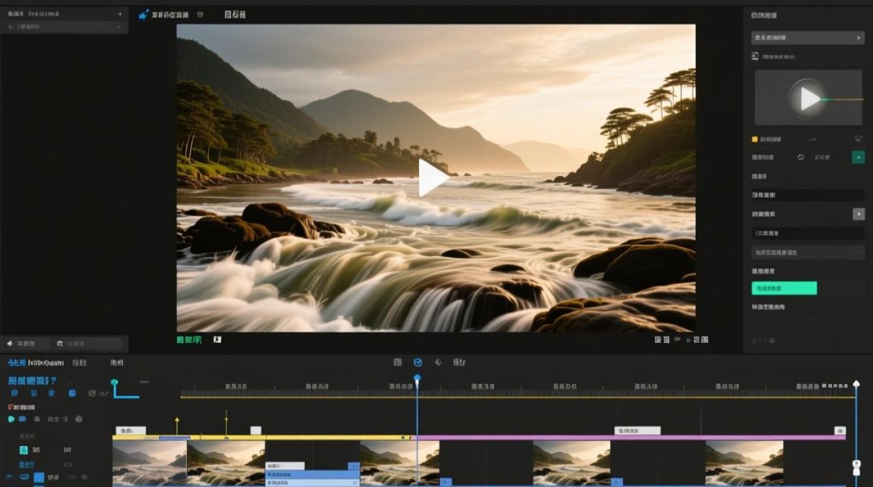Toggle the teal square track checkbox in the left track list
Viewport: 873px width, 487px height.
coord(23,450)
